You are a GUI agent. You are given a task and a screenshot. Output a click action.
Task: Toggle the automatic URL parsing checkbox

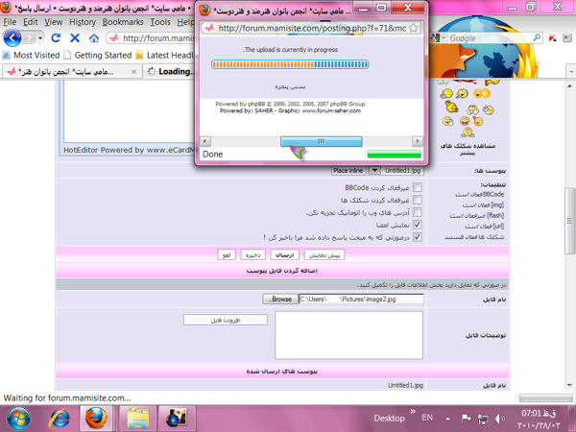click(x=418, y=212)
